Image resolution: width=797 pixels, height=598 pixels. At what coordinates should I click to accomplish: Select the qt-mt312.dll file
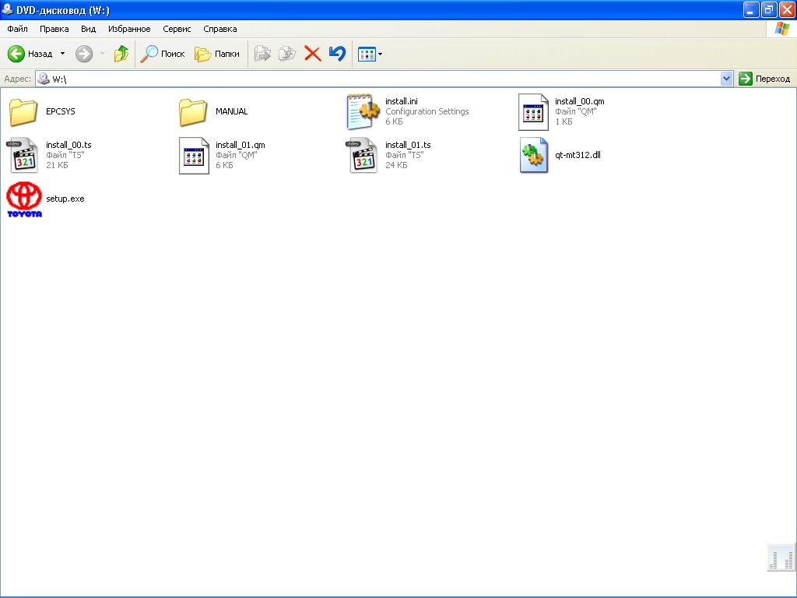coord(534,155)
